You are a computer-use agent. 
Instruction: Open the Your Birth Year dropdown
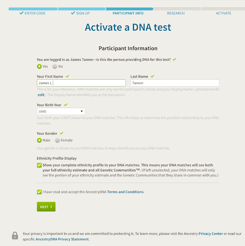(61, 111)
